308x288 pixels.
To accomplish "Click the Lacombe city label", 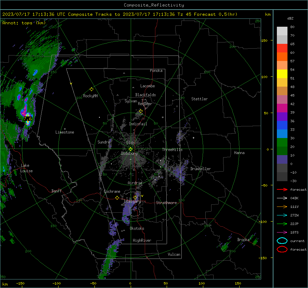I will click(147, 86).
